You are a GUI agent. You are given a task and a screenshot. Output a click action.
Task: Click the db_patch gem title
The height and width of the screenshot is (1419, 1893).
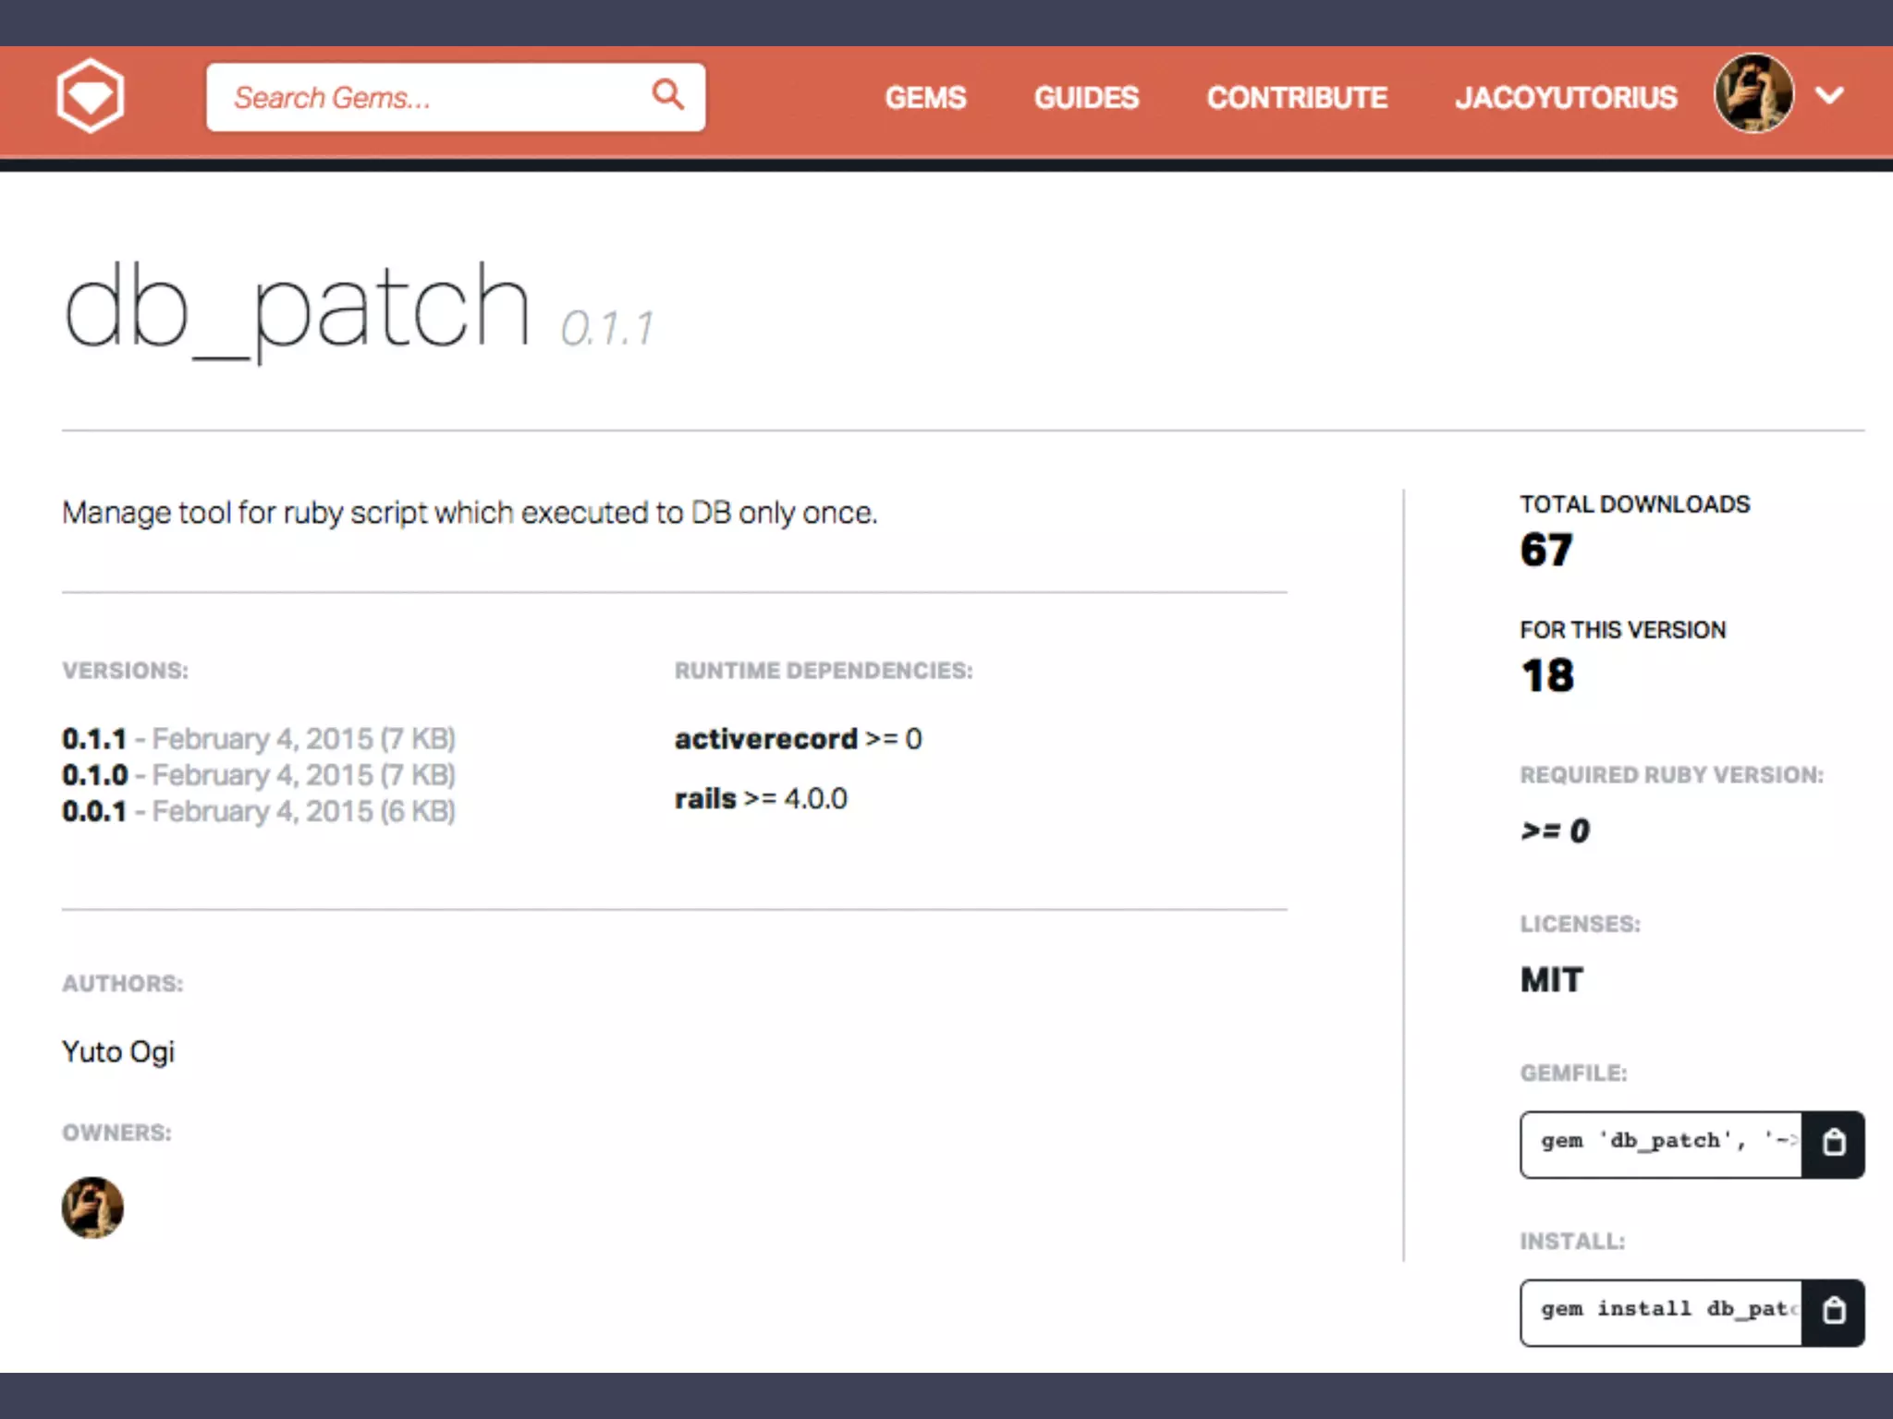click(297, 308)
